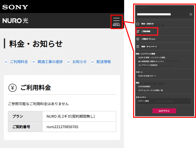Click the white username bar in side menu

click(154, 14)
